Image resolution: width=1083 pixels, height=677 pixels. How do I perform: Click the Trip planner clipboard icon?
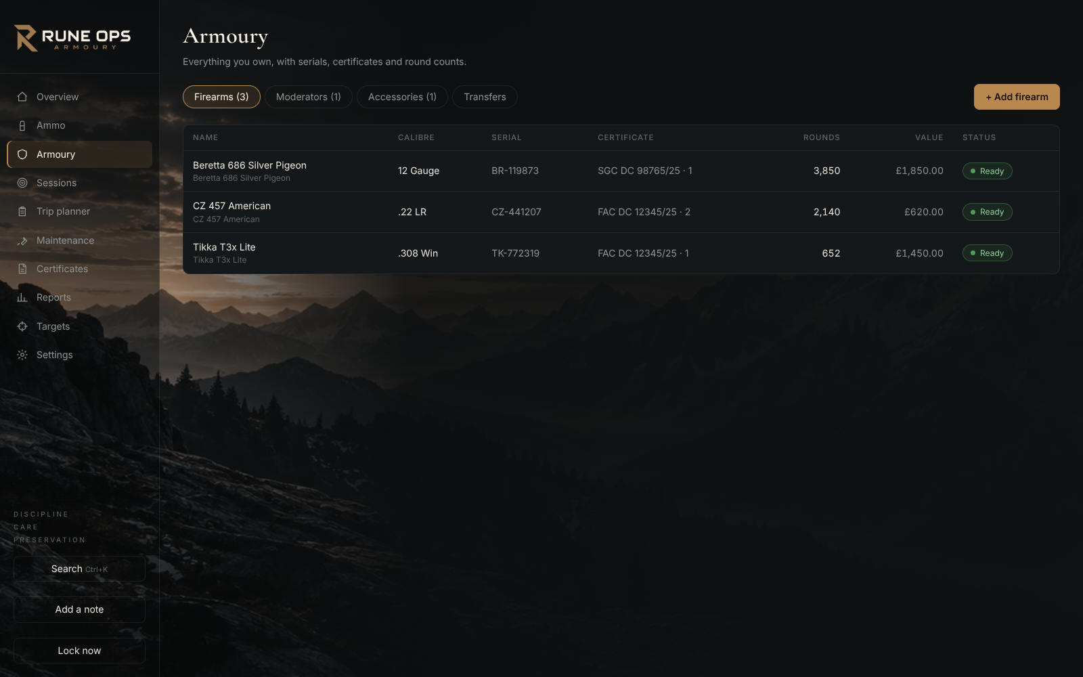pyautogui.click(x=22, y=211)
